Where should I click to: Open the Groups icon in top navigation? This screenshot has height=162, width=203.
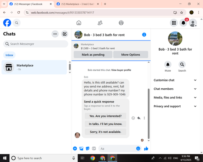(121, 23)
